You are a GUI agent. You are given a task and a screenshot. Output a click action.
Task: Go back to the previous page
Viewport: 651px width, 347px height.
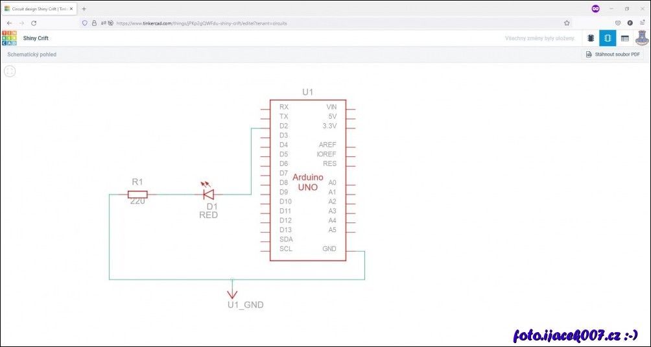coord(9,23)
